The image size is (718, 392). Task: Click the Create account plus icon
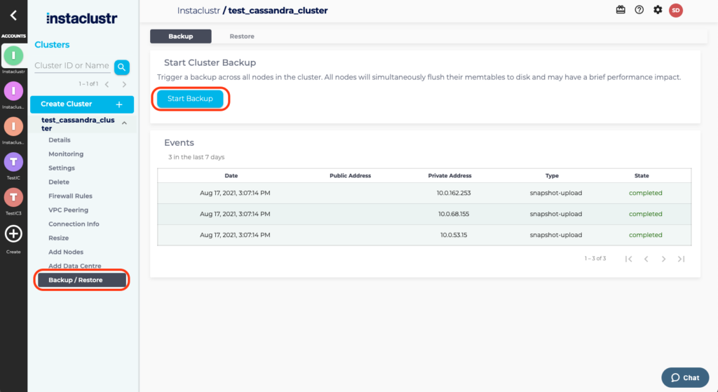pos(13,234)
